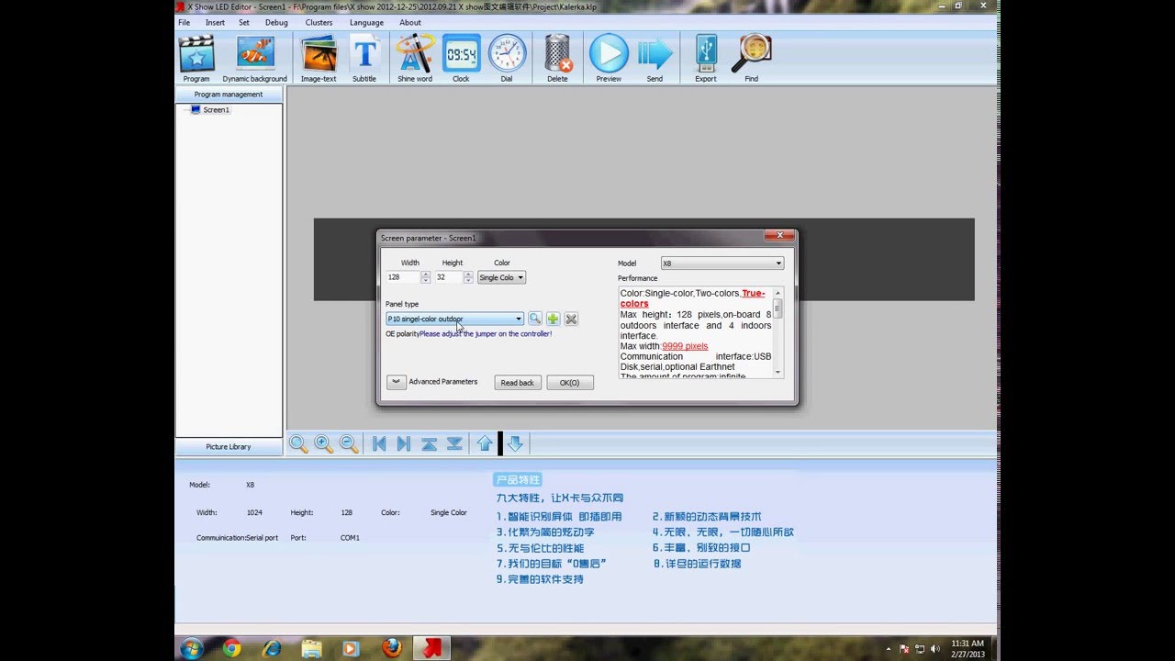
Task: Adjust the Height stepper arrows
Action: pos(468,277)
